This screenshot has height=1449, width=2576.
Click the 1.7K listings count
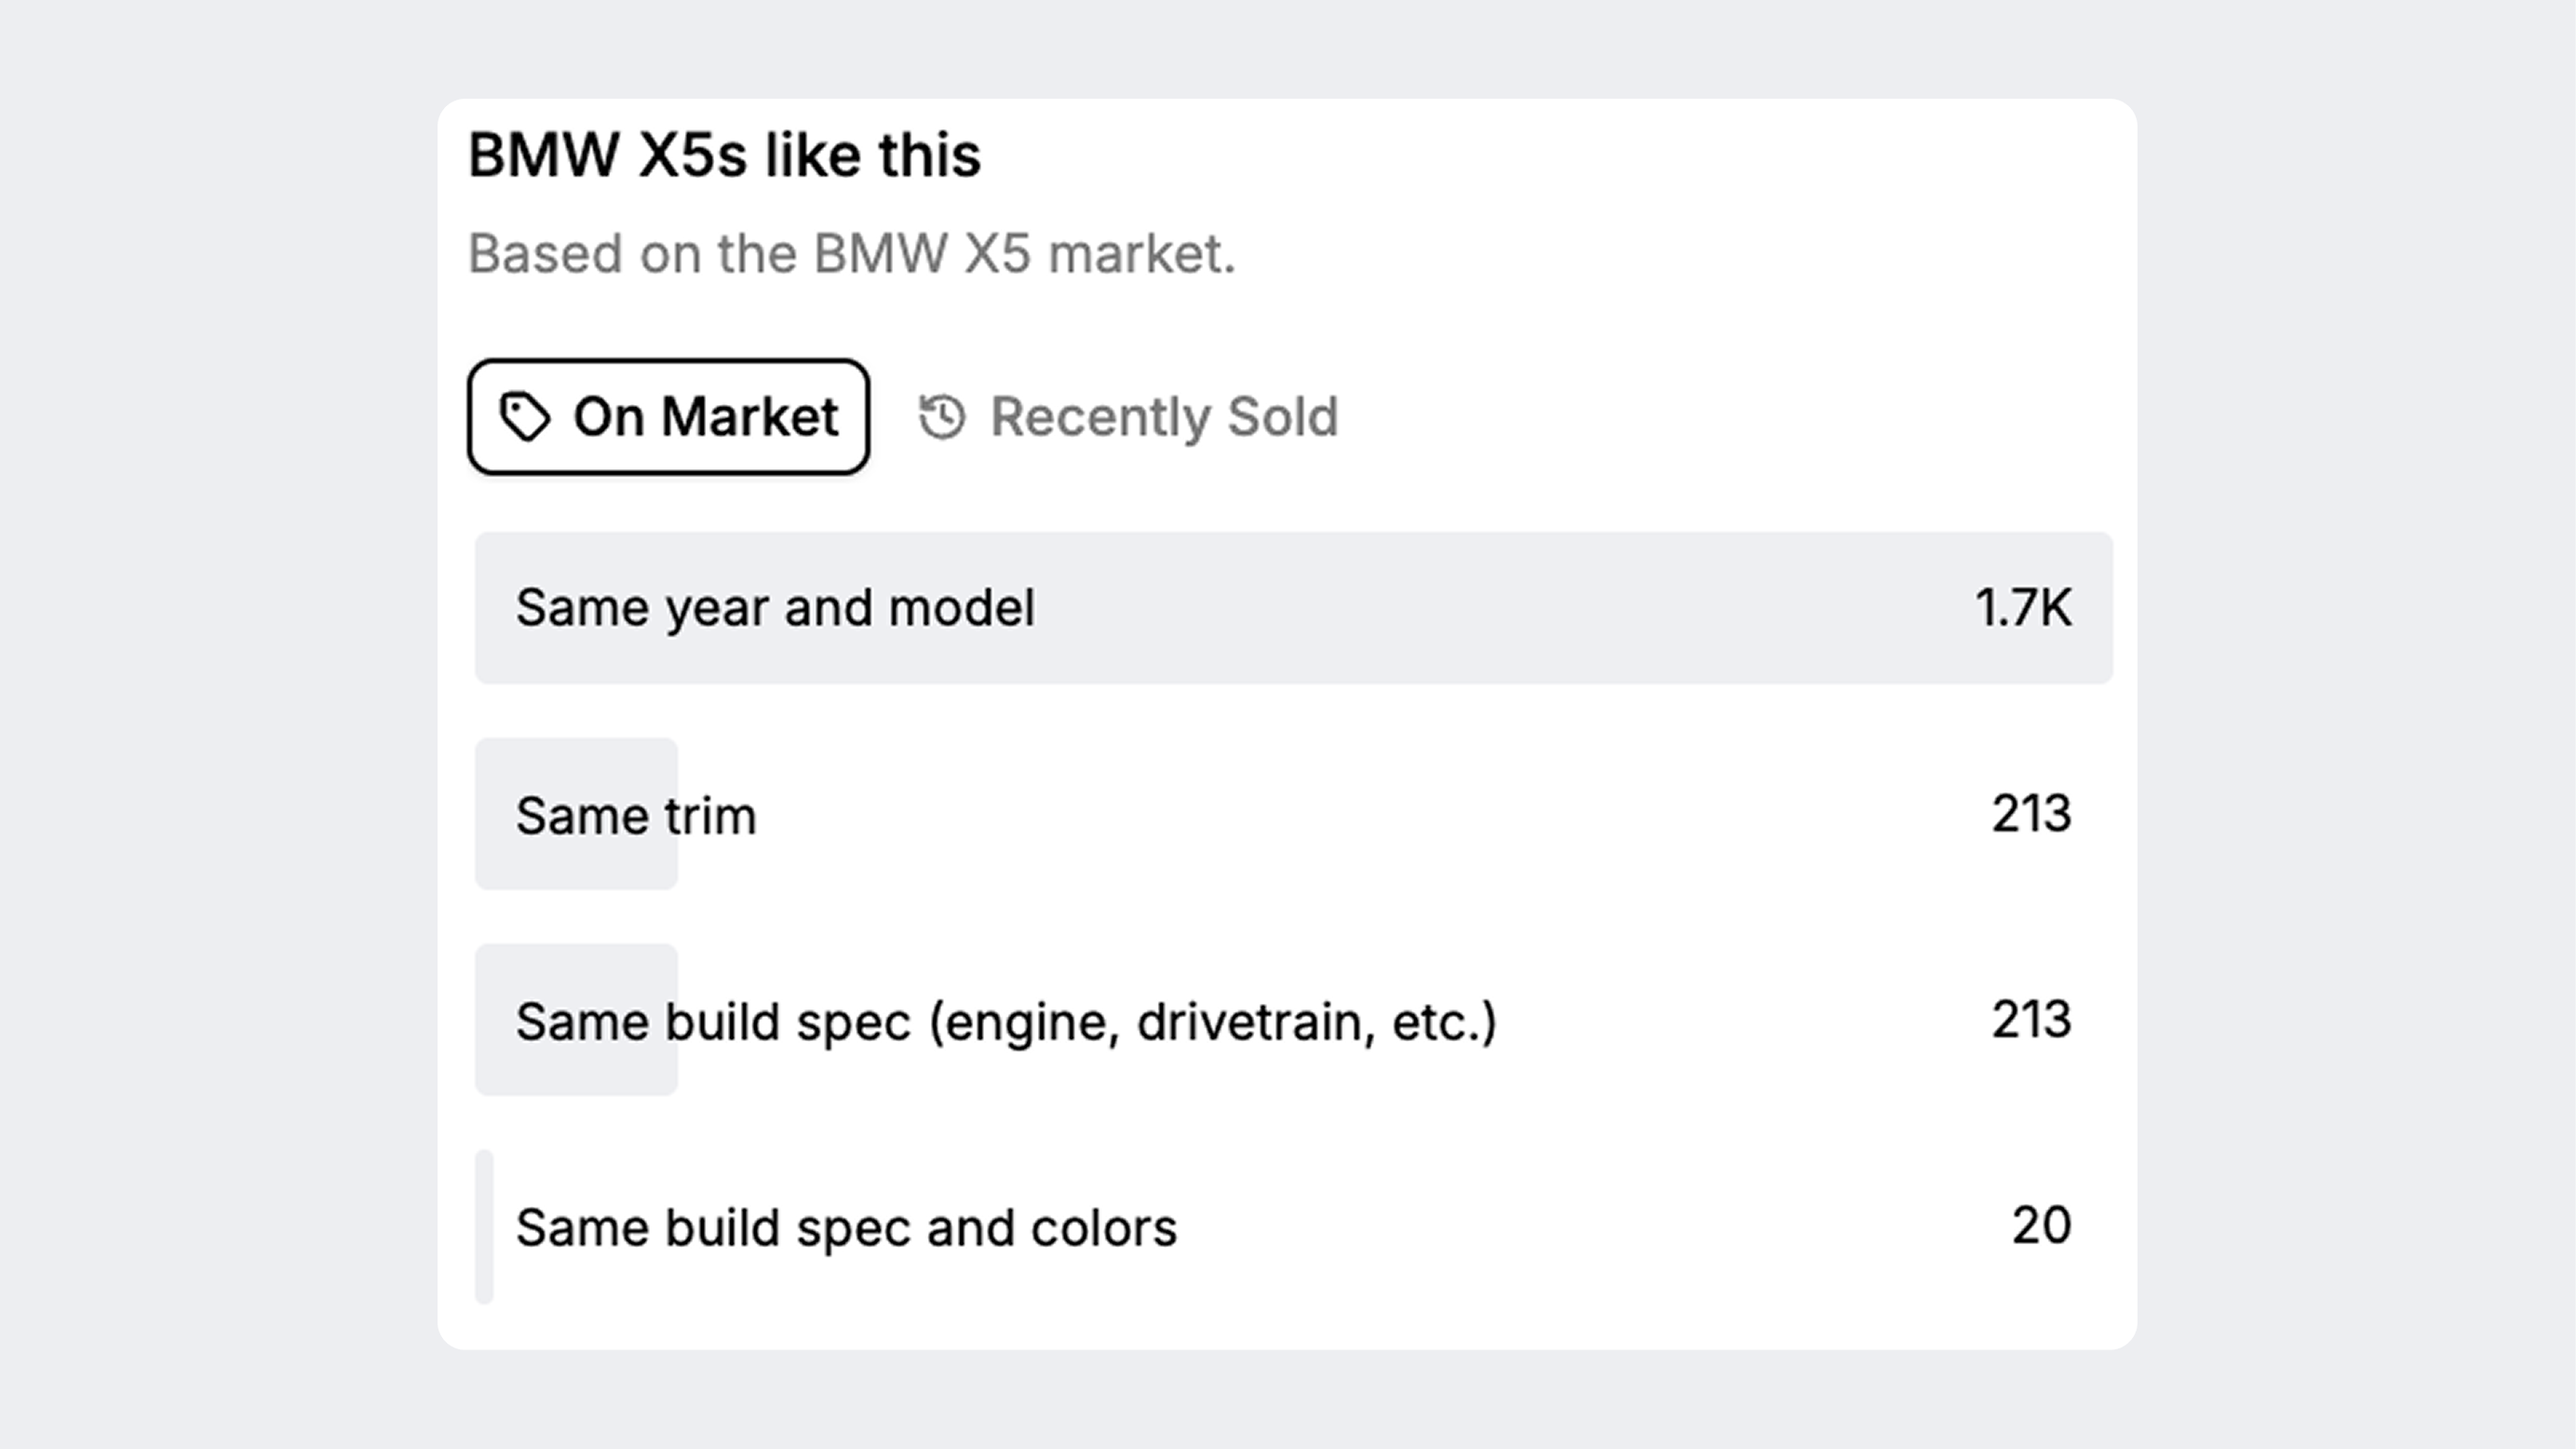(2022, 608)
